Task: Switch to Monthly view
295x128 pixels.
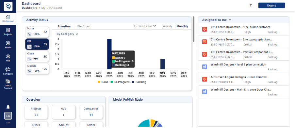Action: (182, 26)
